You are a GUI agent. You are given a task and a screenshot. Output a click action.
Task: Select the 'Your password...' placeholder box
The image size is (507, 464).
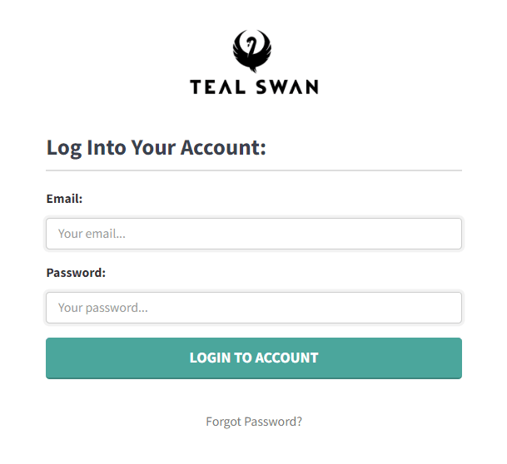click(254, 308)
